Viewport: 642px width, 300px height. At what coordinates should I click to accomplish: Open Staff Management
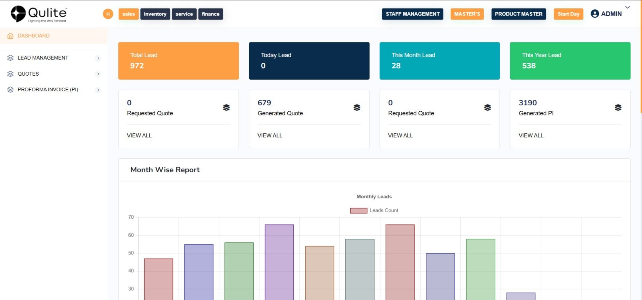pyautogui.click(x=412, y=14)
